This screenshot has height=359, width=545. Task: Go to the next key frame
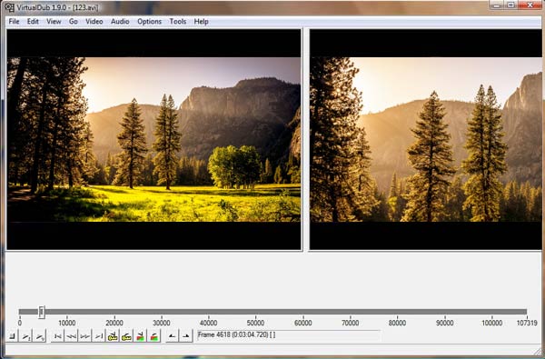[126, 336]
